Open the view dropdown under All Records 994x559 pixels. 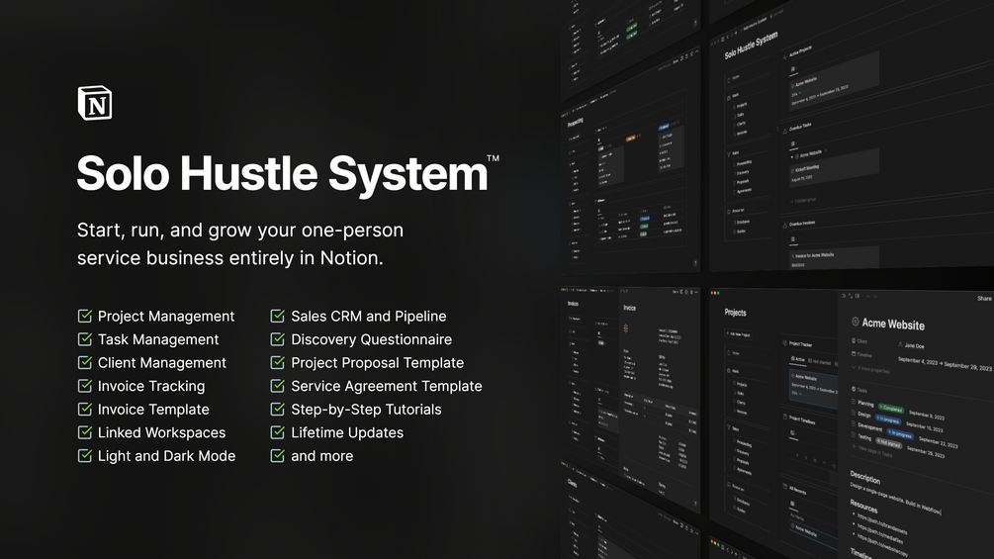(793, 505)
